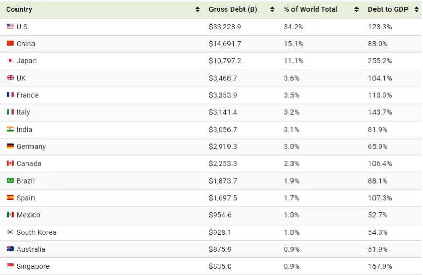Click the UK flag icon
This screenshot has height=275, width=423.
point(10,78)
